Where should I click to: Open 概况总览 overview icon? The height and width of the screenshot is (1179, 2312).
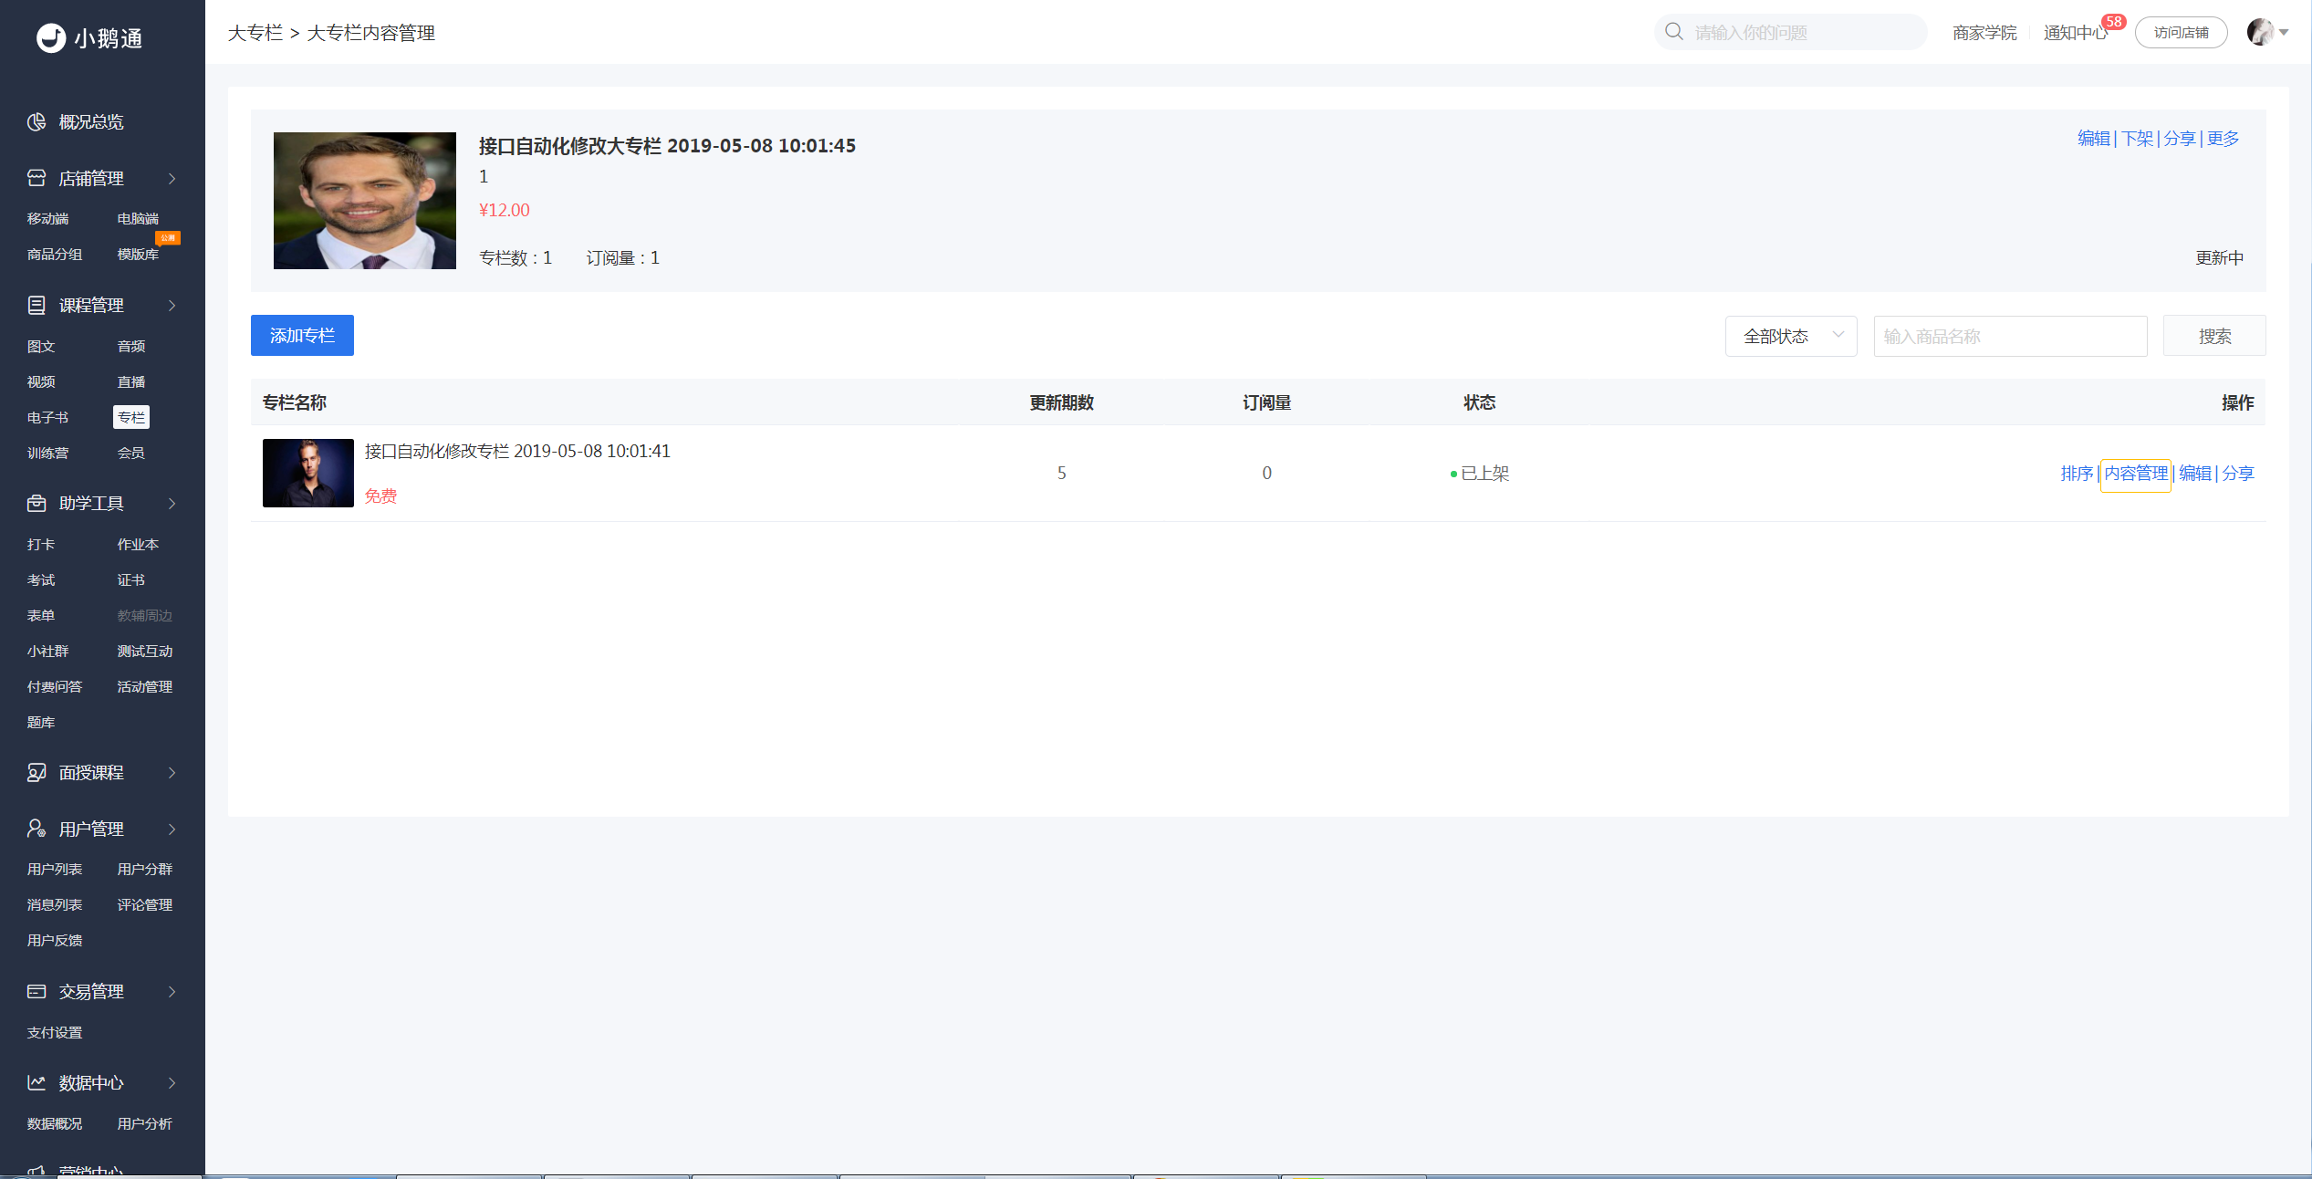36,122
